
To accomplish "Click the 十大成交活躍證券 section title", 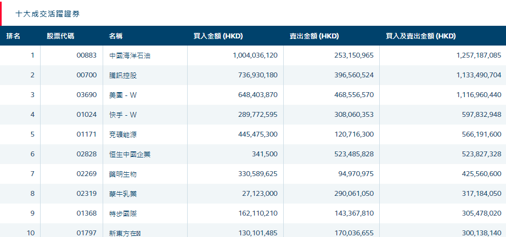I will click(47, 14).
